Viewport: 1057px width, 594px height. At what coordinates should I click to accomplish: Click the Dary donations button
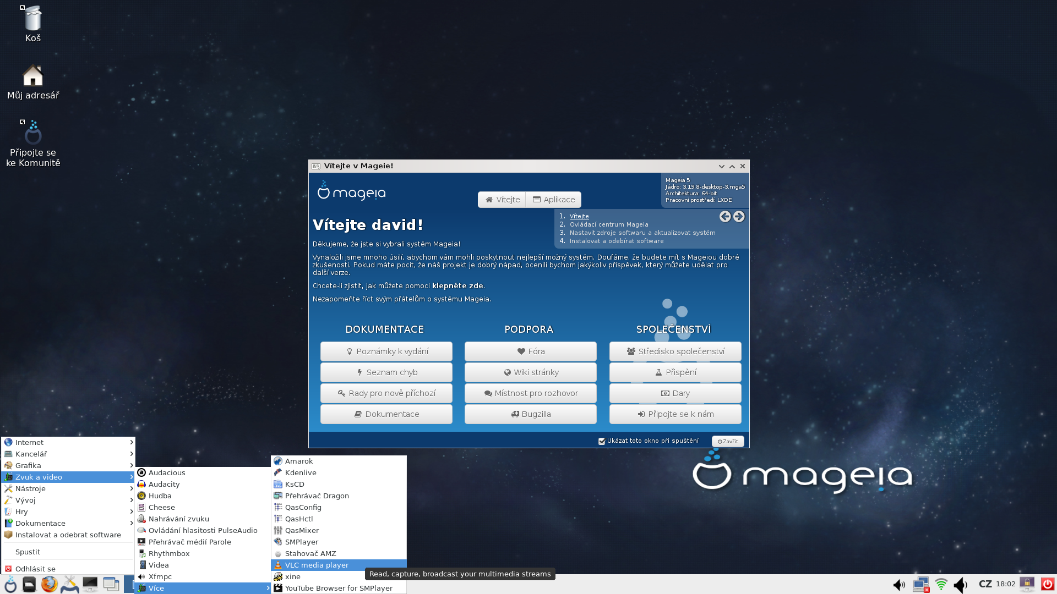pyautogui.click(x=675, y=393)
